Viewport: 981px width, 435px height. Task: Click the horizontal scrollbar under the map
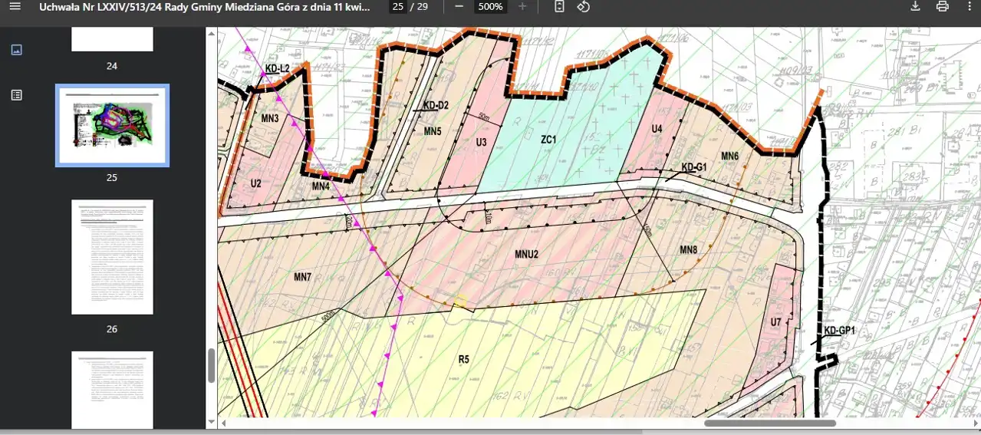click(x=769, y=423)
